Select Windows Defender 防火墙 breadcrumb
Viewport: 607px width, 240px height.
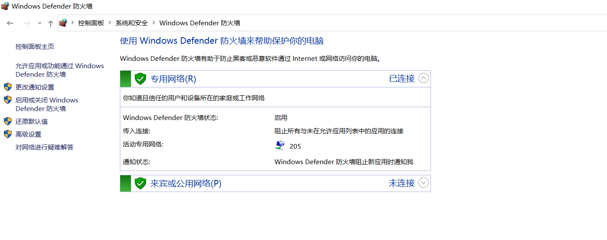pyautogui.click(x=200, y=23)
